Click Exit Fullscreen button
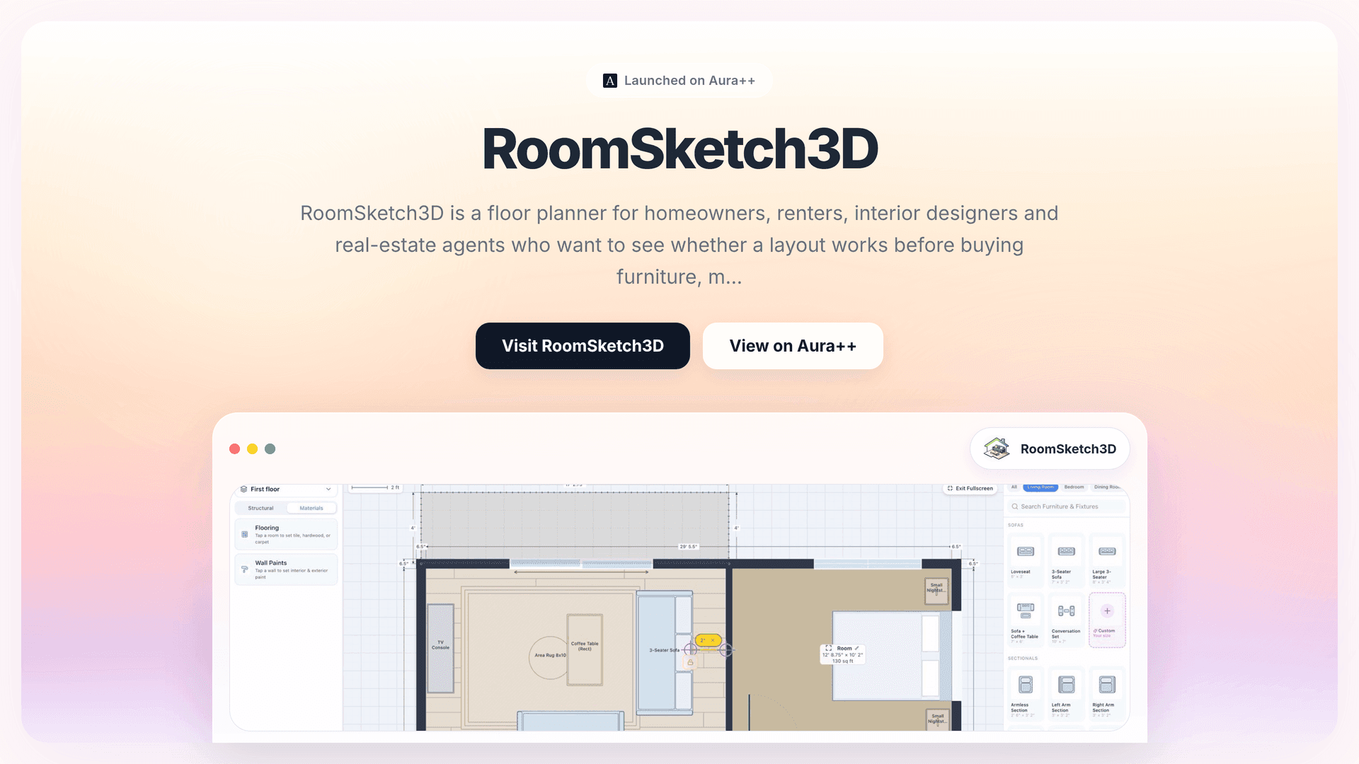1359x764 pixels. (970, 488)
